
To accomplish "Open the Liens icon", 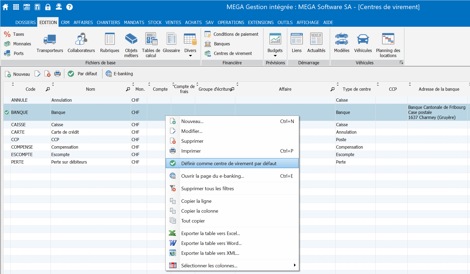I will coord(296,43).
